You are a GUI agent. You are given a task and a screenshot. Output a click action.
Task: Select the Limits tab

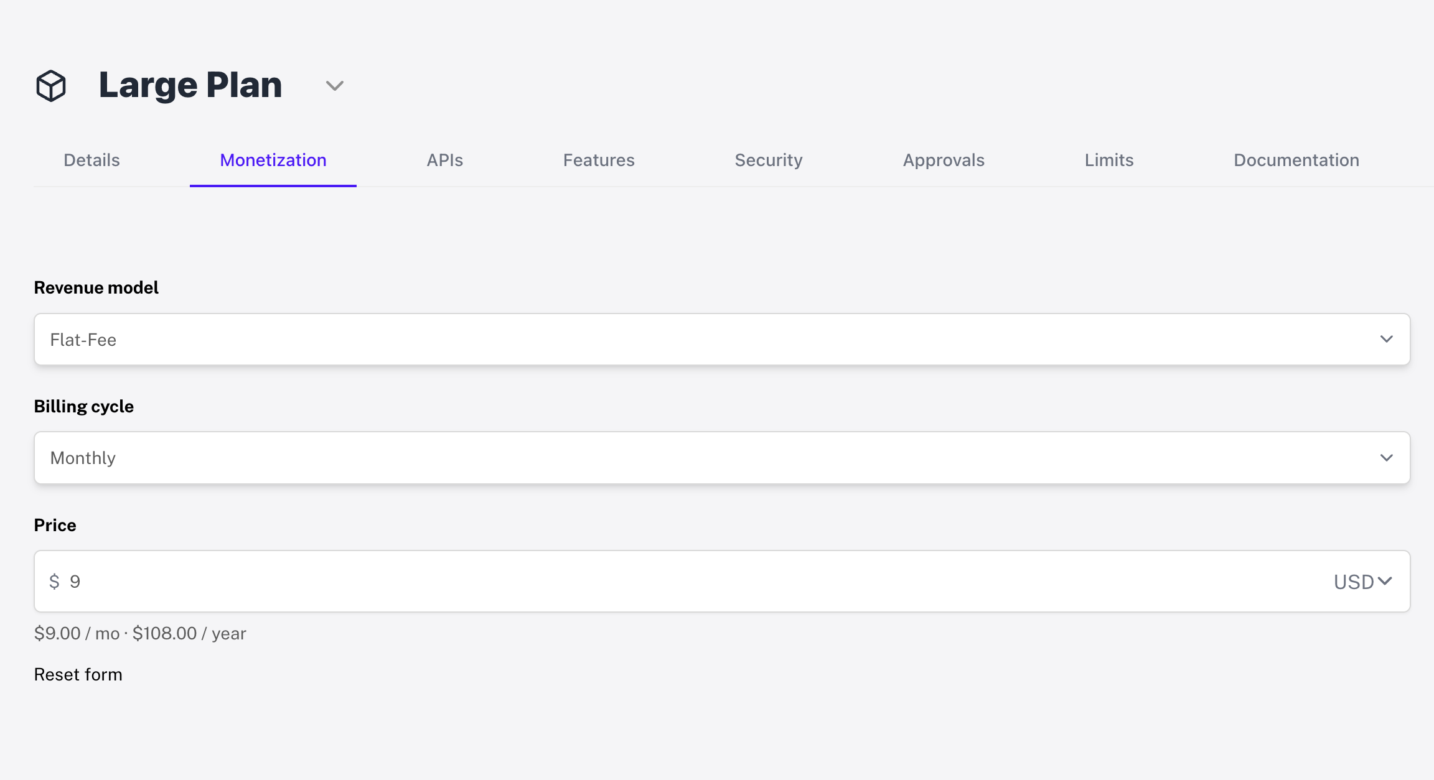[1108, 160]
